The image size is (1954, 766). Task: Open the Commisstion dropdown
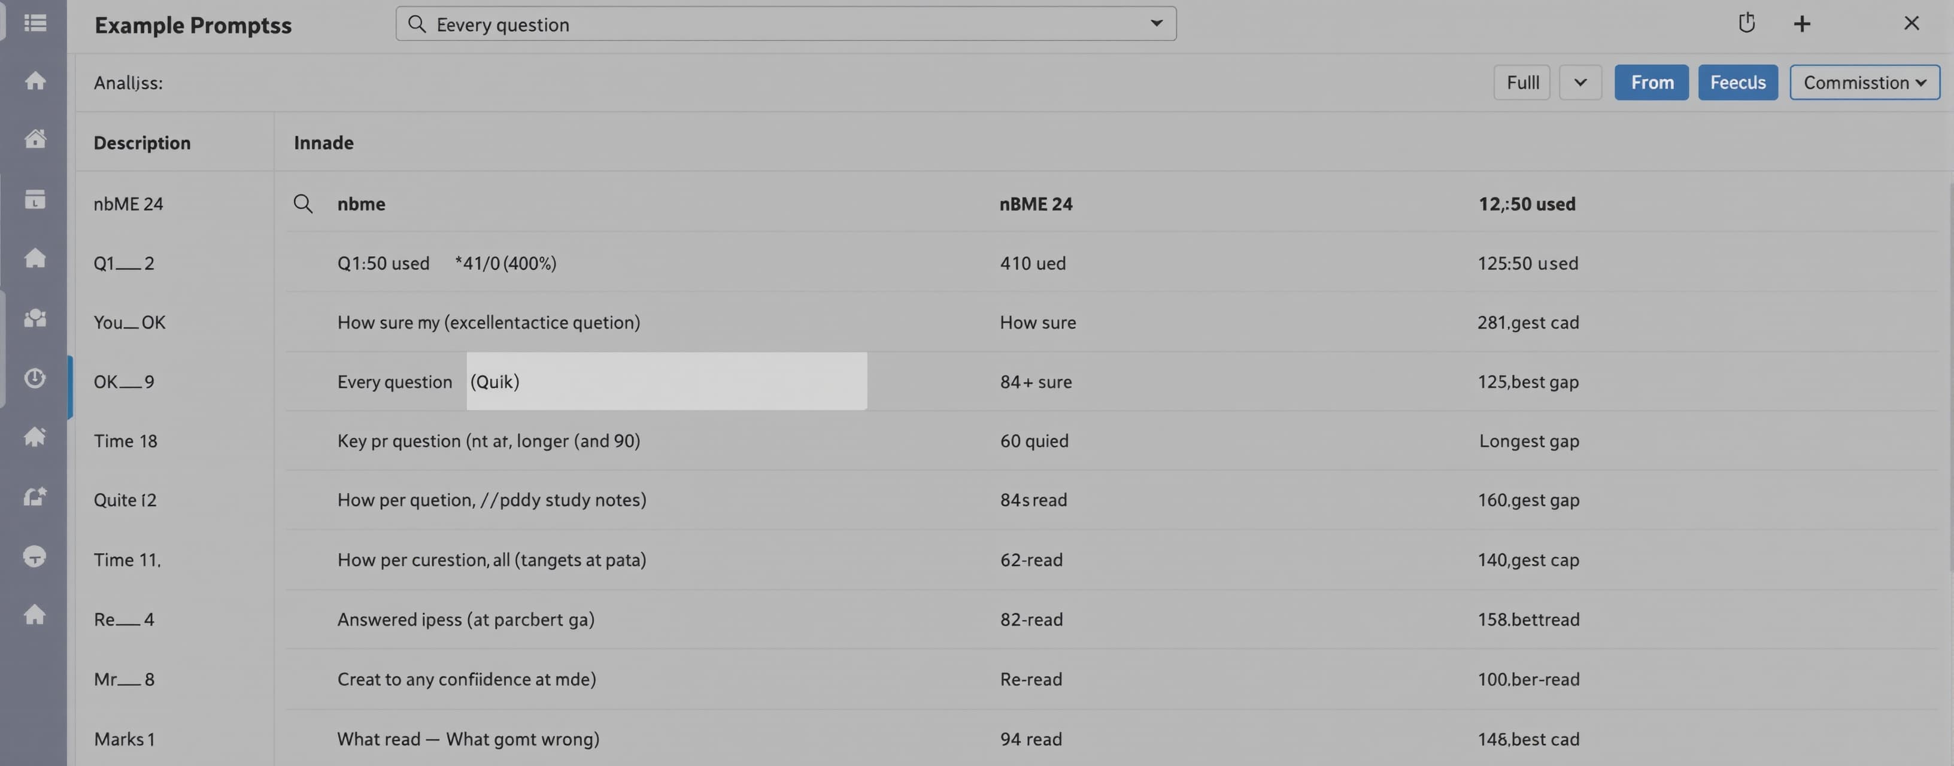click(1864, 82)
